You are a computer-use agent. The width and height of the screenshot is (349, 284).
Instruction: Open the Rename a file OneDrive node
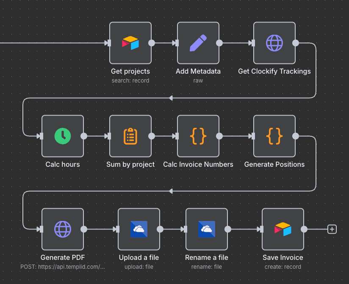point(207,229)
